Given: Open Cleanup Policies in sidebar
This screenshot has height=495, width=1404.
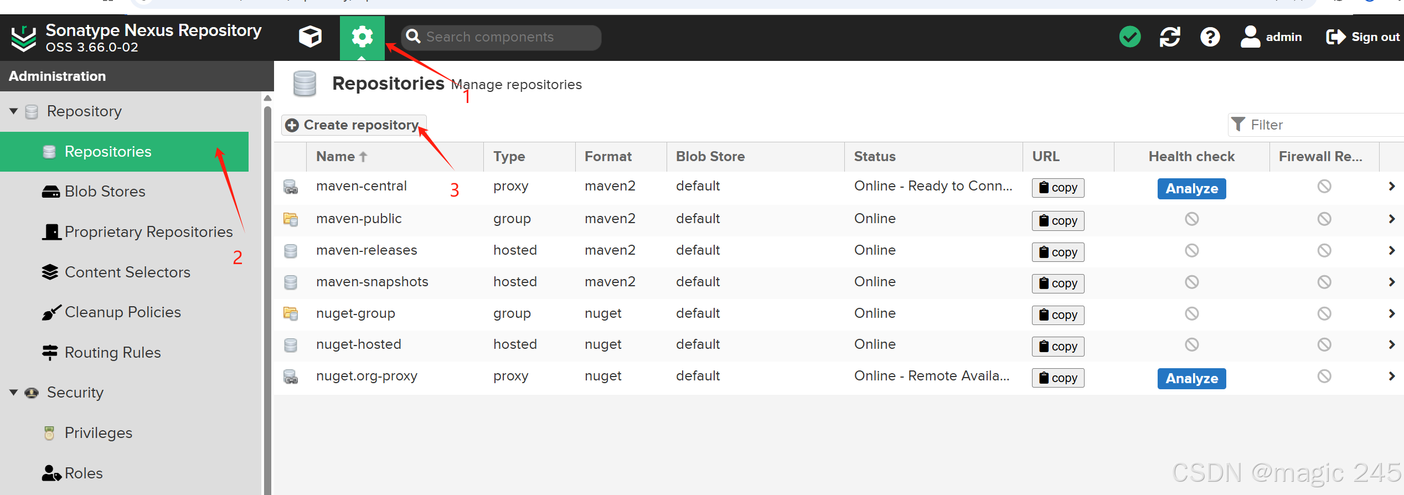Looking at the screenshot, I should click(x=123, y=312).
